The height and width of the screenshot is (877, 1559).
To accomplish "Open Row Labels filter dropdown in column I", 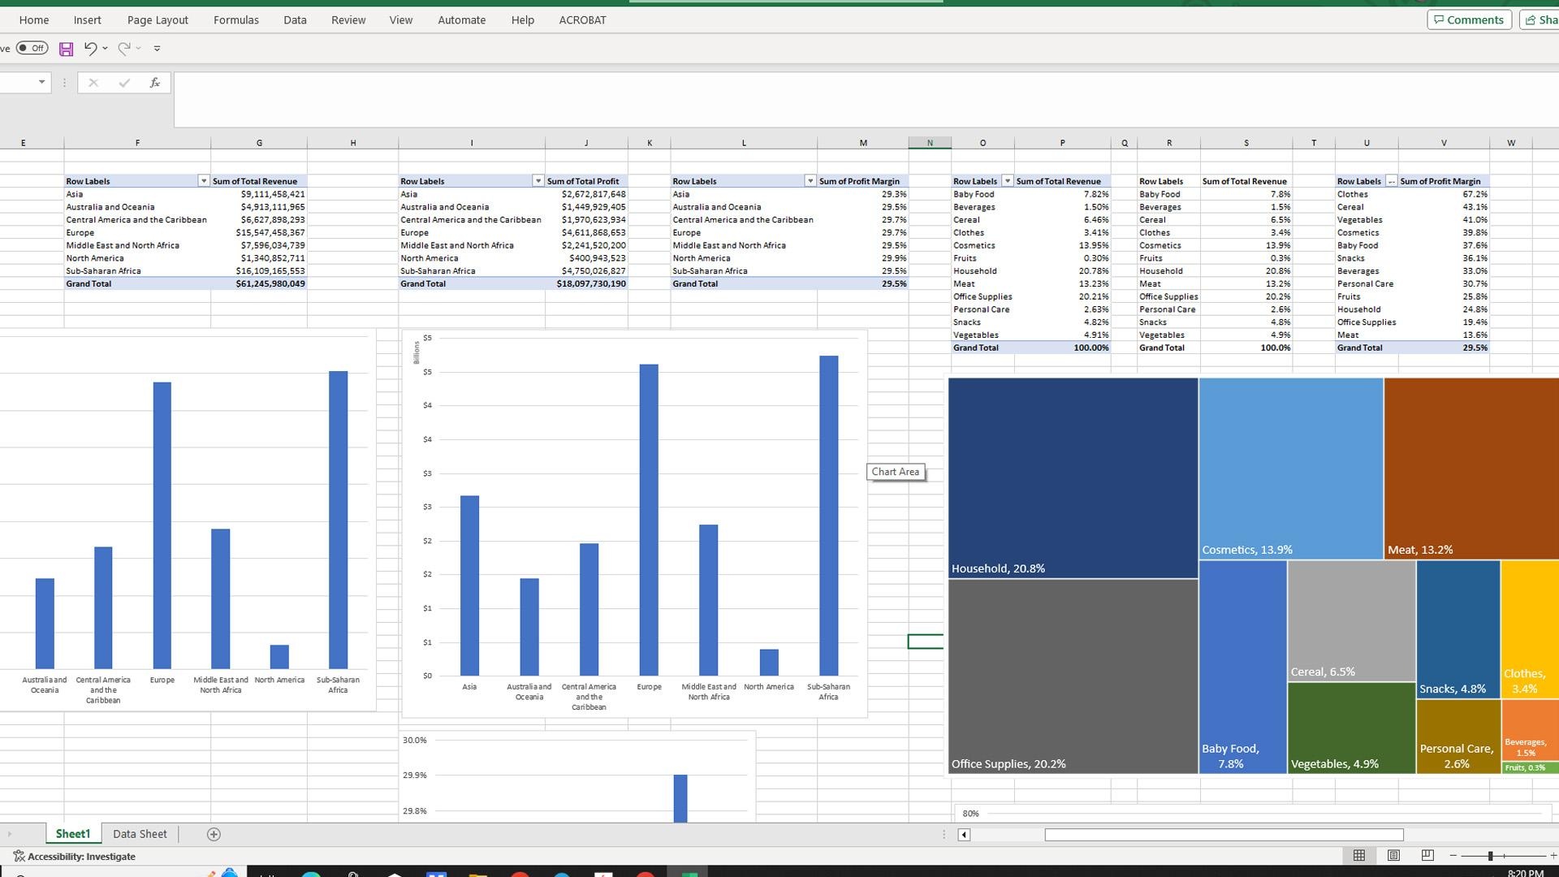I will click(538, 181).
